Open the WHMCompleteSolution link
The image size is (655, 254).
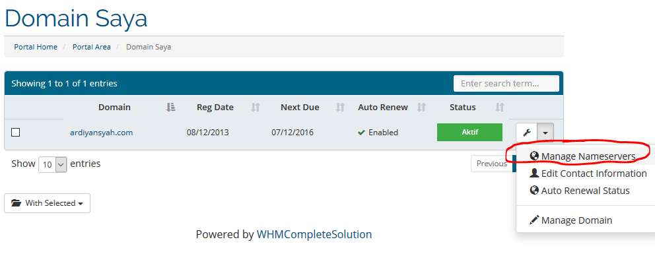[314, 234]
